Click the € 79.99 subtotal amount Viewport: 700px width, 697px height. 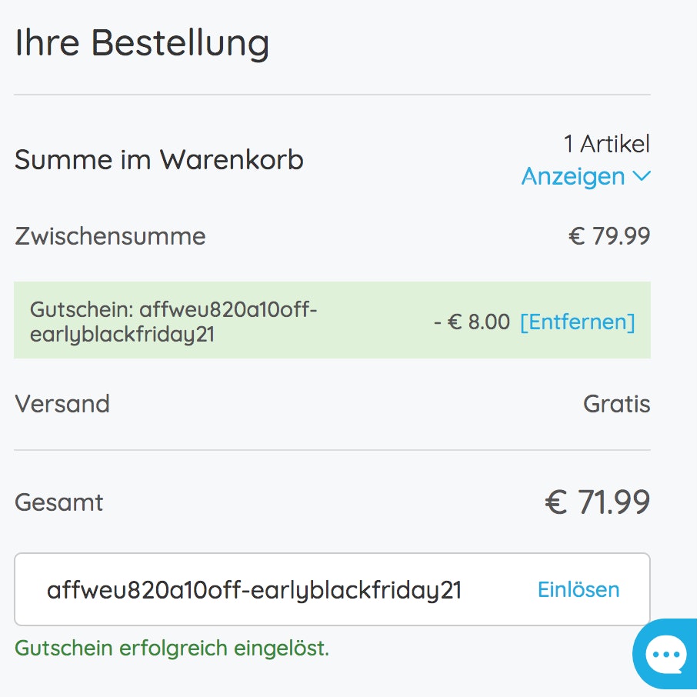[x=609, y=236]
